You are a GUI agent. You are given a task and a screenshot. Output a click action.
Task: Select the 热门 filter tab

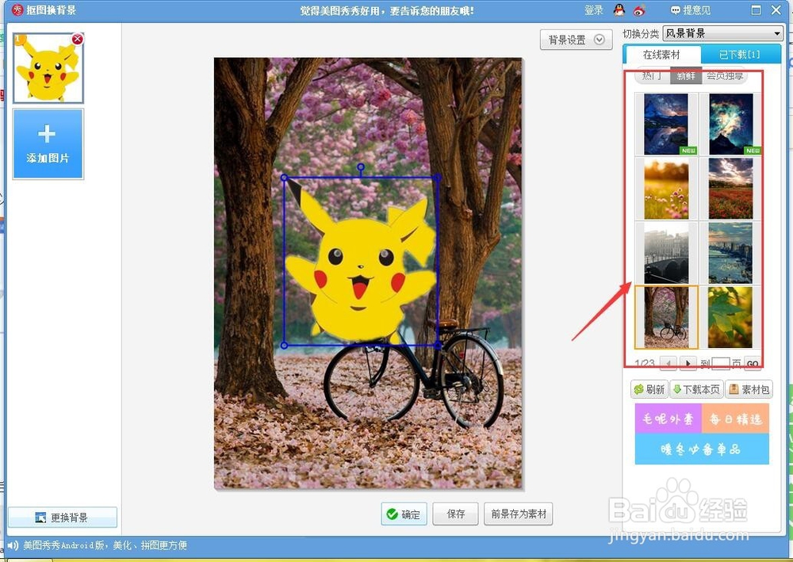point(651,76)
